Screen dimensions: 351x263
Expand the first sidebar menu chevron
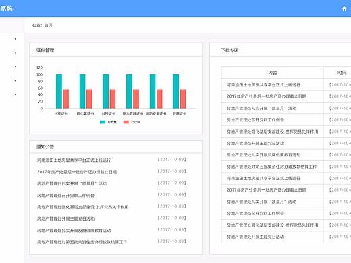(x=16, y=39)
